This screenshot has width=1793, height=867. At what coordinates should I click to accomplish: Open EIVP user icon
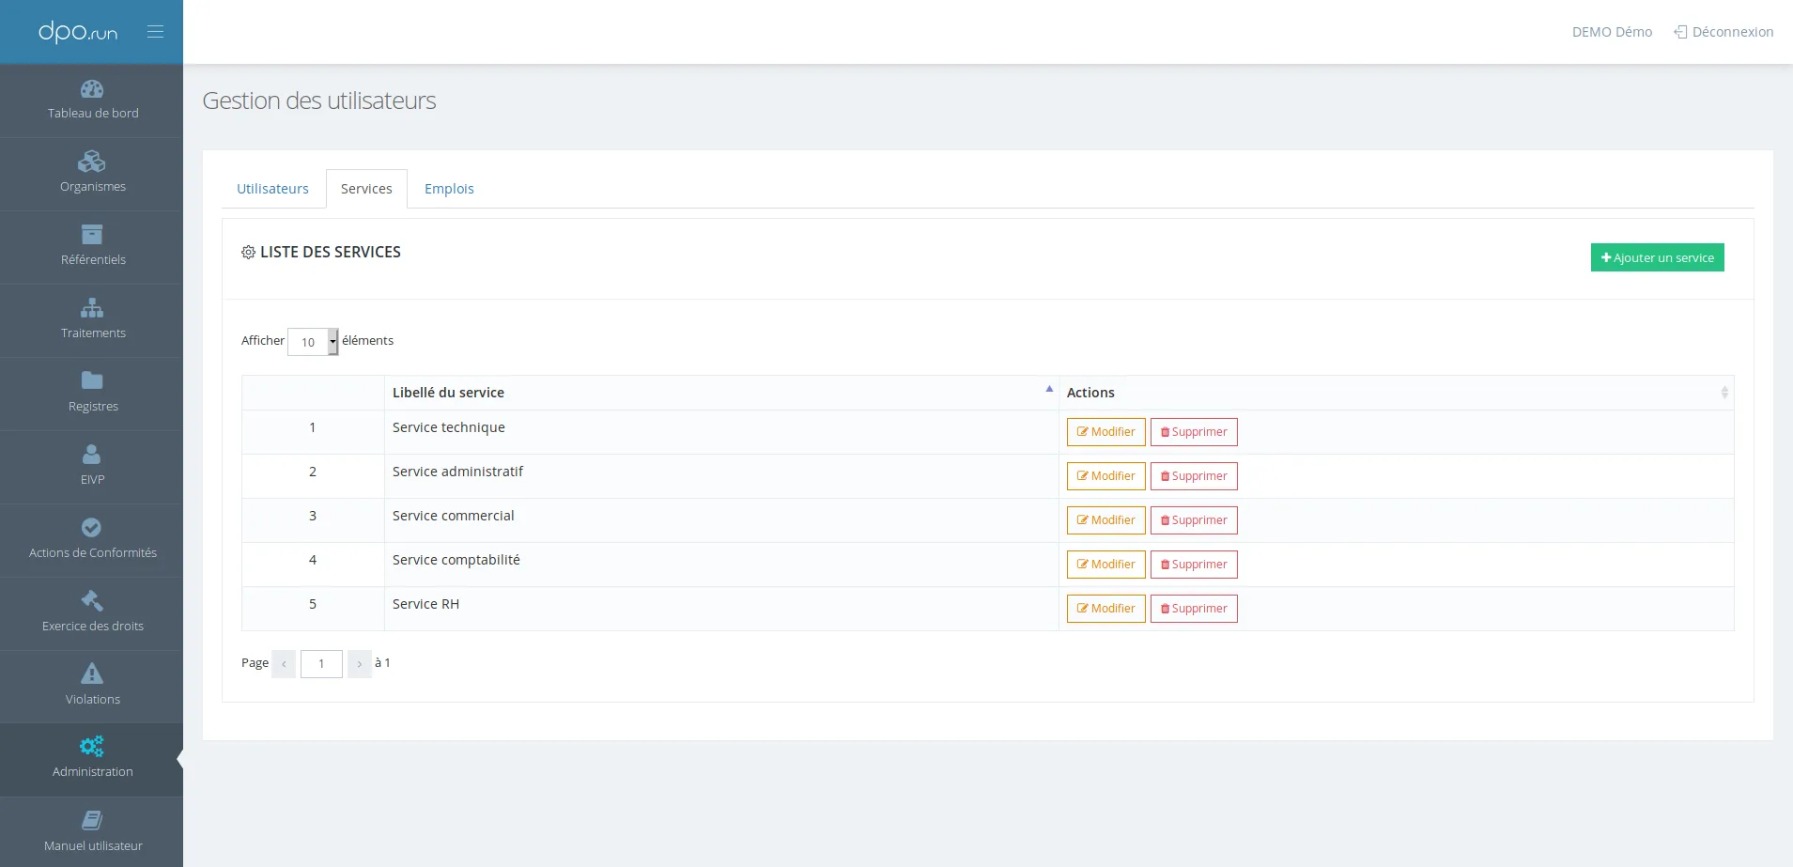click(x=92, y=455)
